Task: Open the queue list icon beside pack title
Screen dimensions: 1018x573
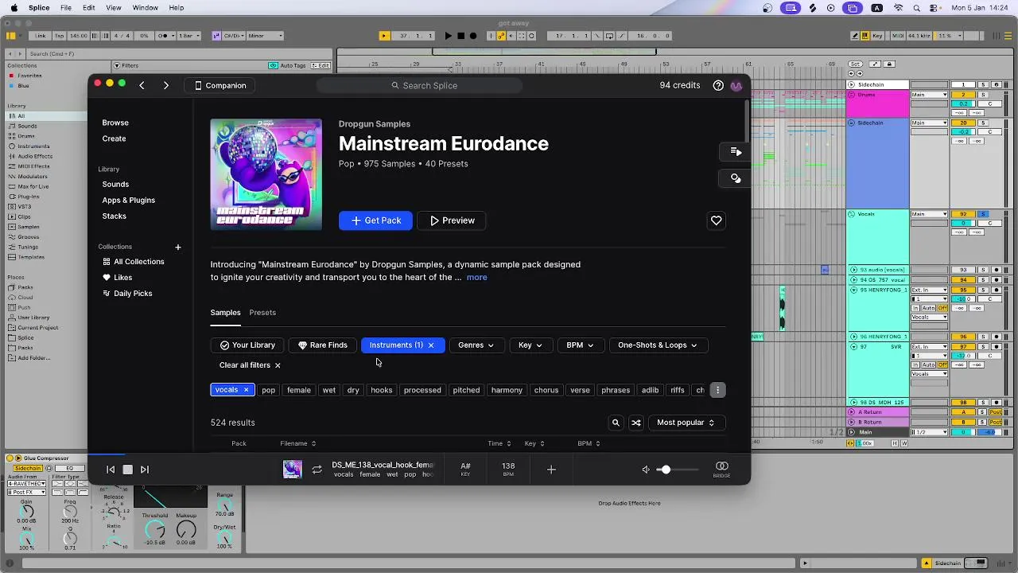Action: (736, 151)
